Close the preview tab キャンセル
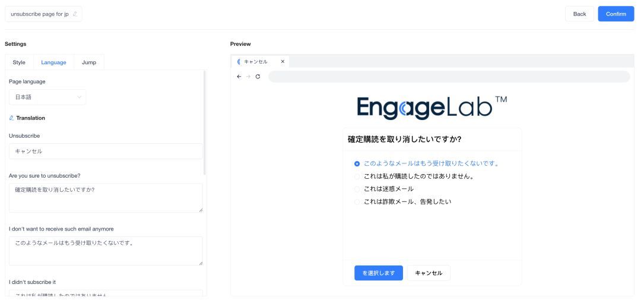Viewport: 641px width, 300px height. pyautogui.click(x=283, y=62)
